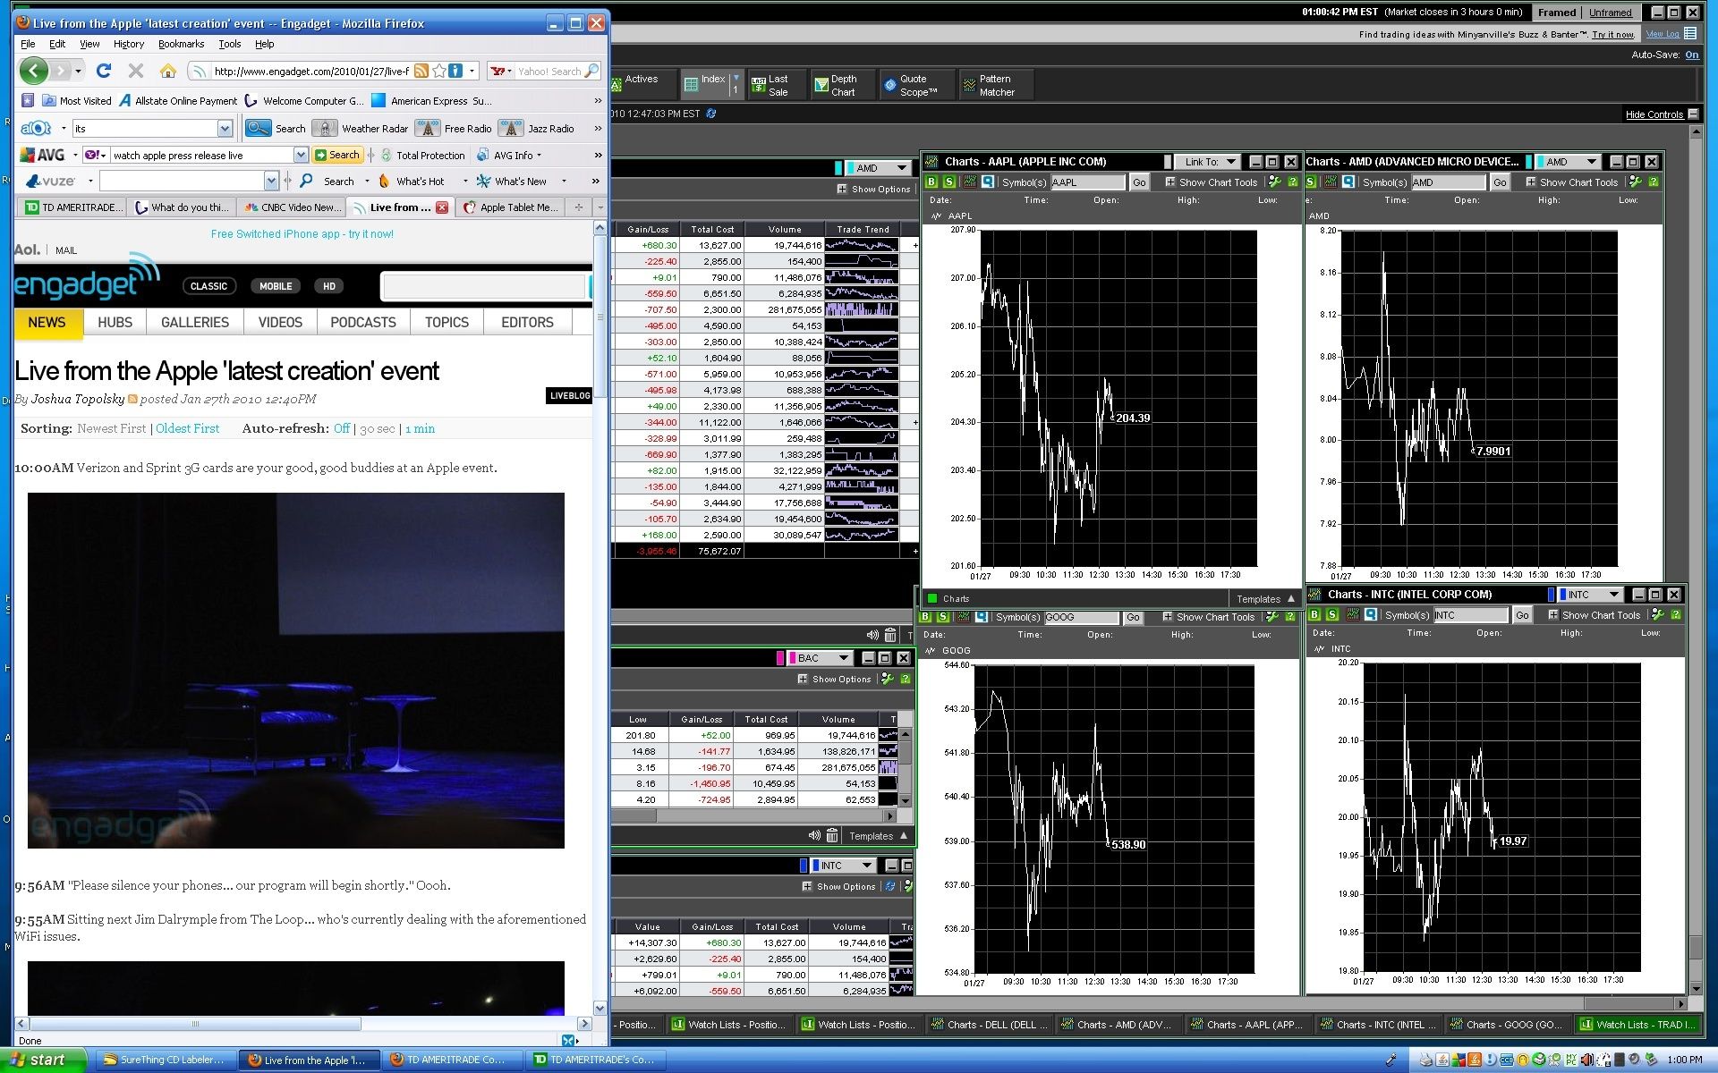This screenshot has width=1718, height=1073.
Task: Close the 'Live from...' Firefox tab
Action: tap(441, 207)
